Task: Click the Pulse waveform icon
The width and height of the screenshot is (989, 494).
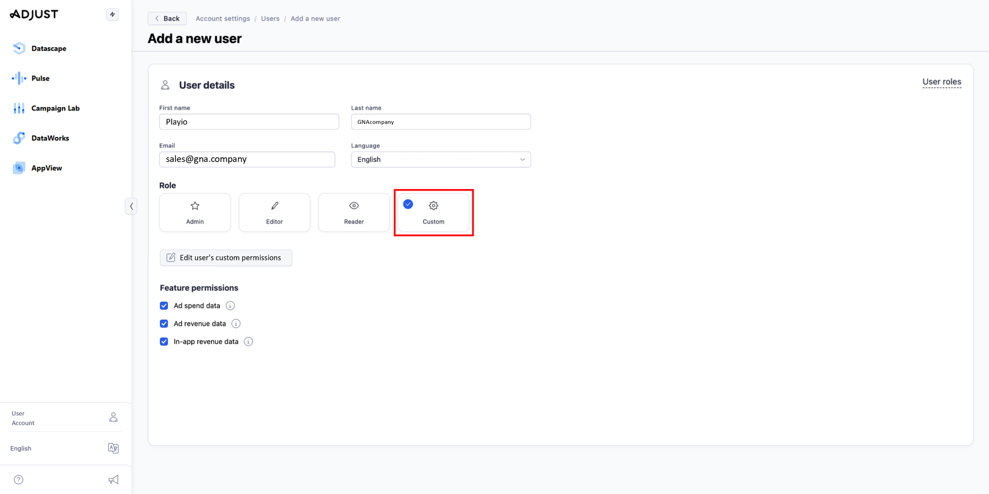Action: pyautogui.click(x=19, y=78)
